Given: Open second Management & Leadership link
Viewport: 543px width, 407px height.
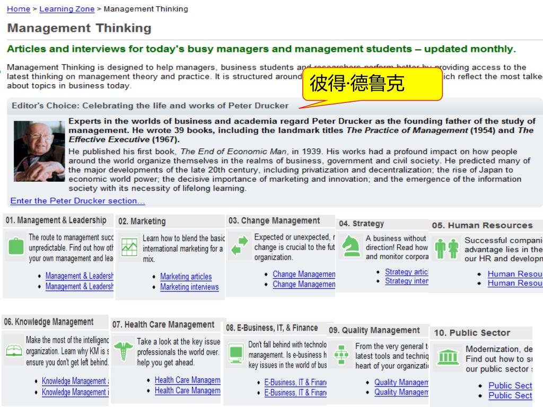Looking at the screenshot, I should (80, 286).
